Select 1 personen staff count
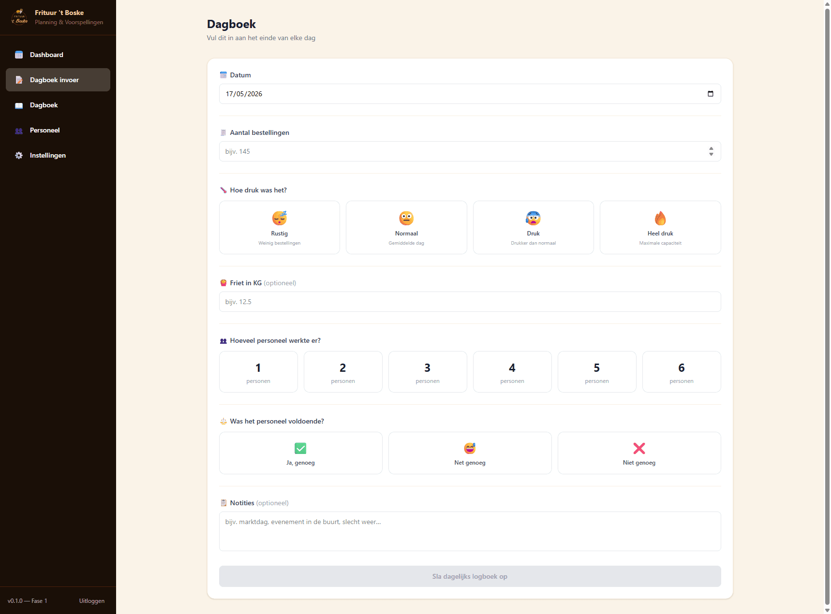The height and width of the screenshot is (614, 831). 258,372
